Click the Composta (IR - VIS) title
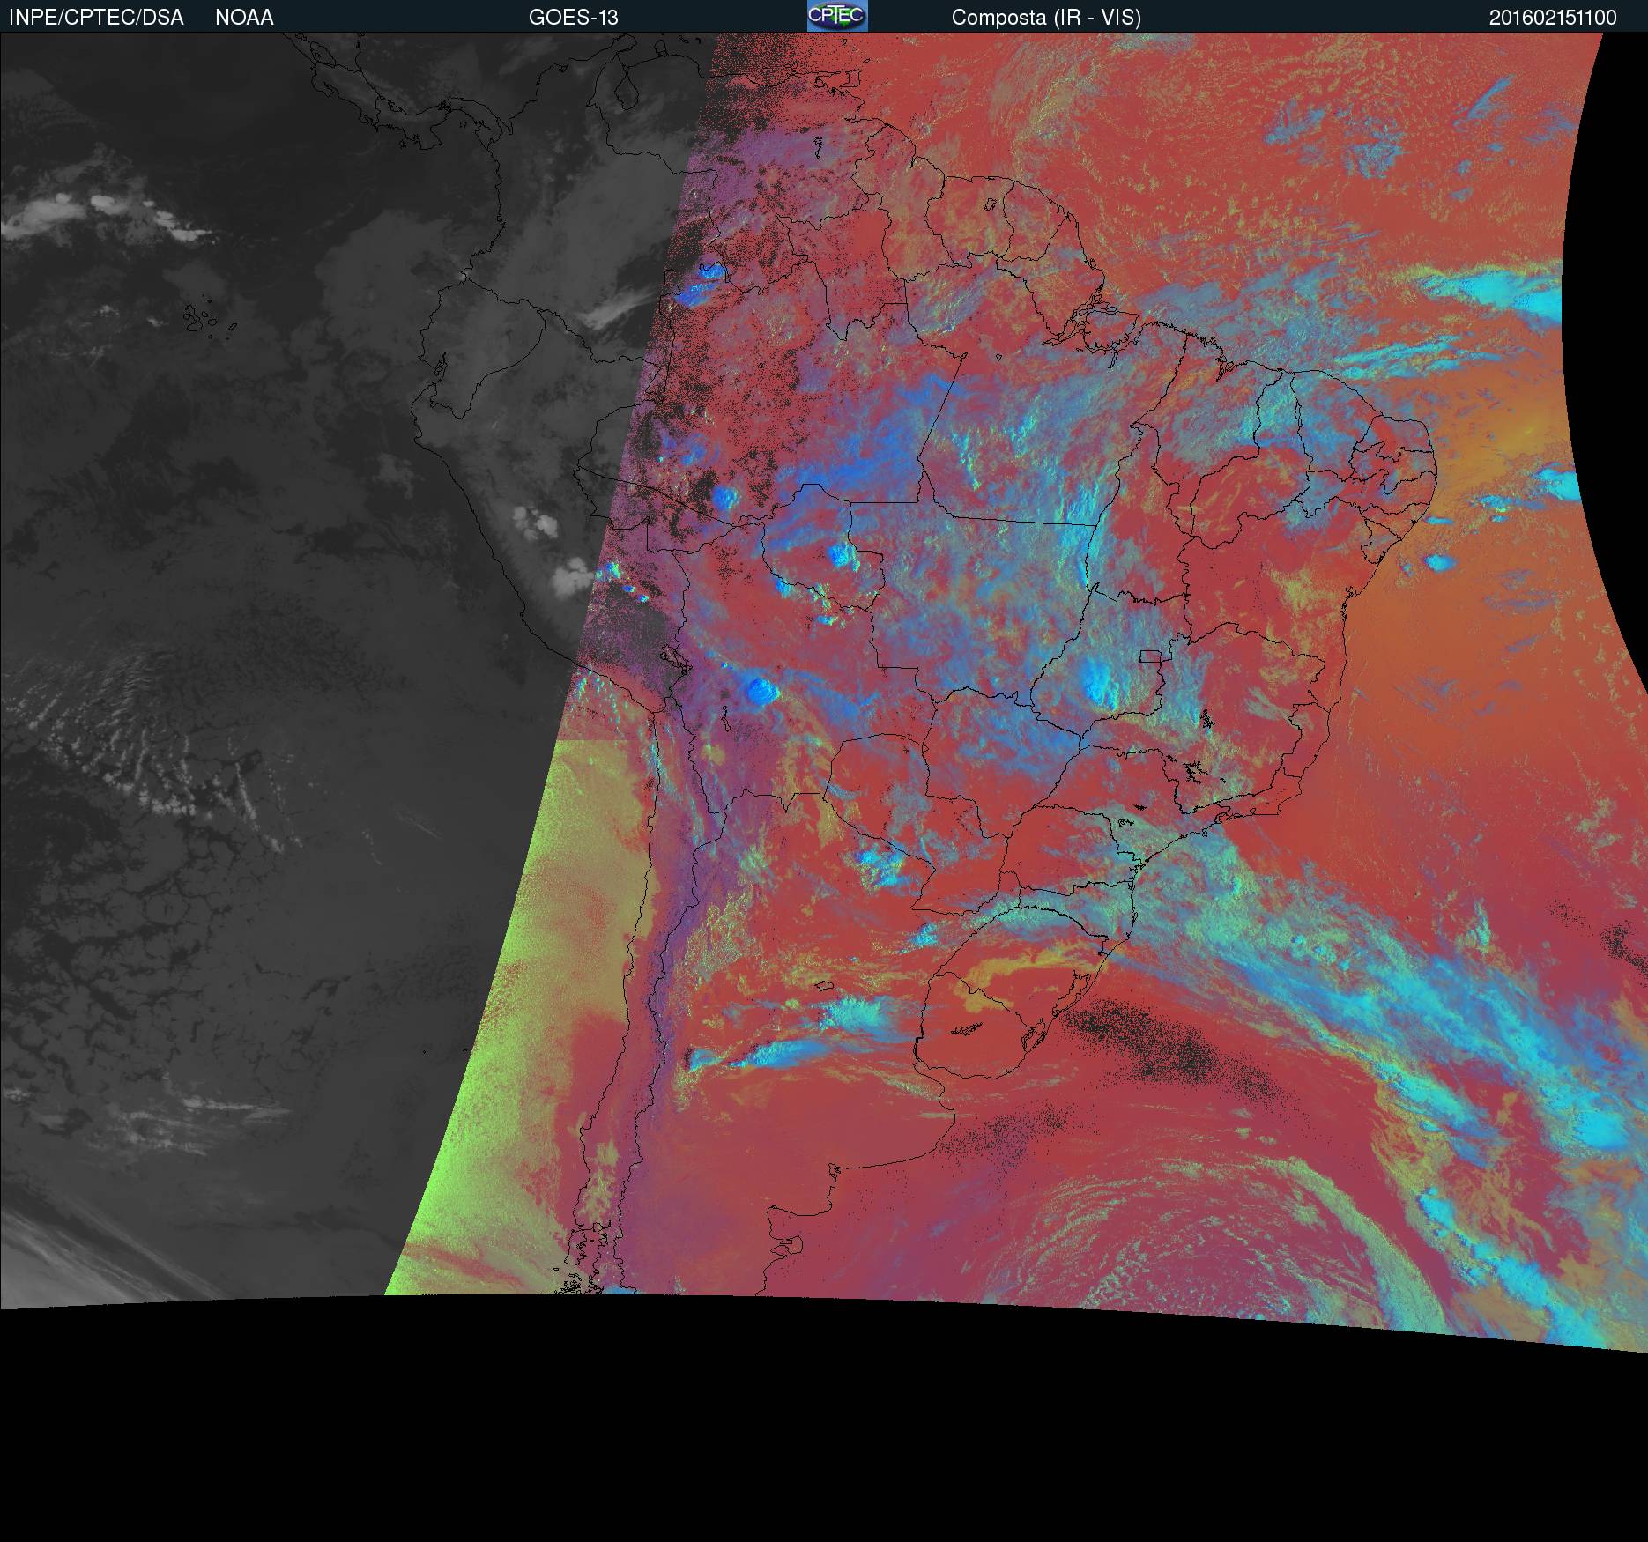Viewport: 1648px width, 1542px height. (x=1046, y=18)
